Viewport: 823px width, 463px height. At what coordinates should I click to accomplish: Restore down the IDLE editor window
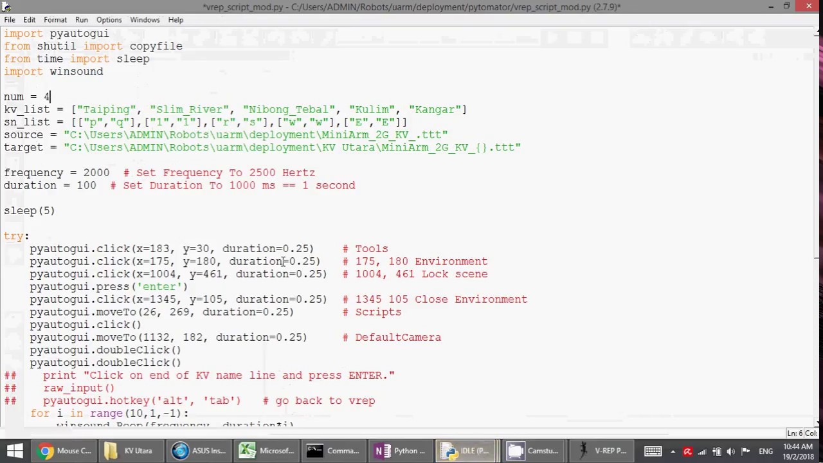click(786, 6)
